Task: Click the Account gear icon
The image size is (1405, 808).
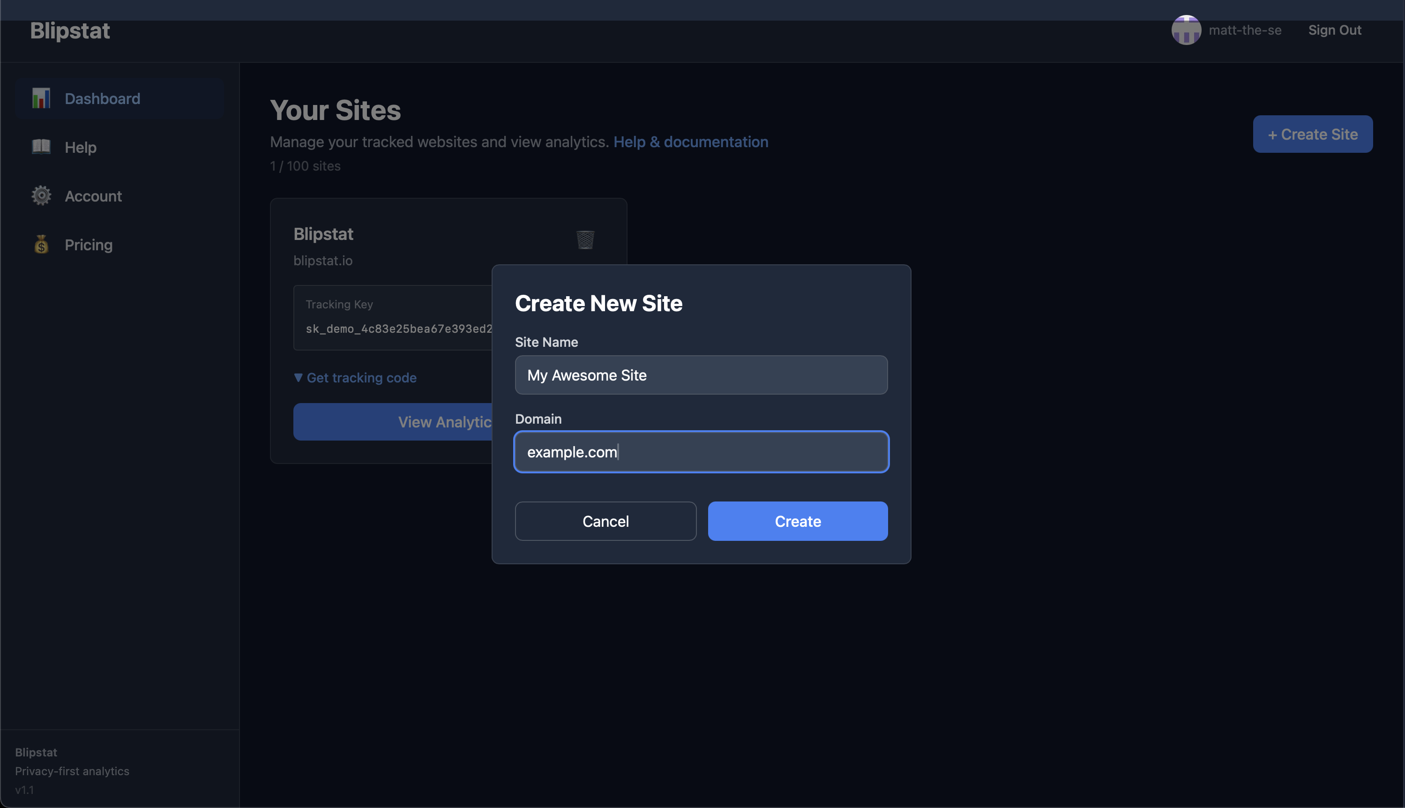Action: (41, 196)
